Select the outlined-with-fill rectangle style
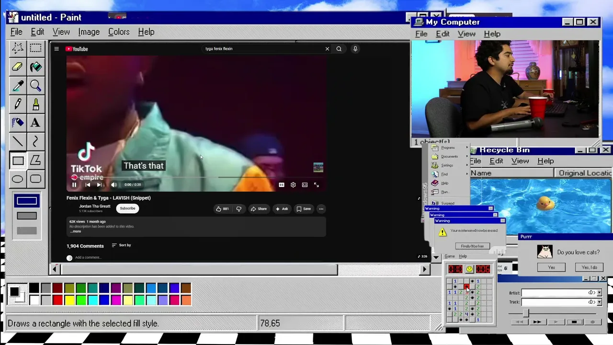This screenshot has width=613, height=345. click(26, 216)
